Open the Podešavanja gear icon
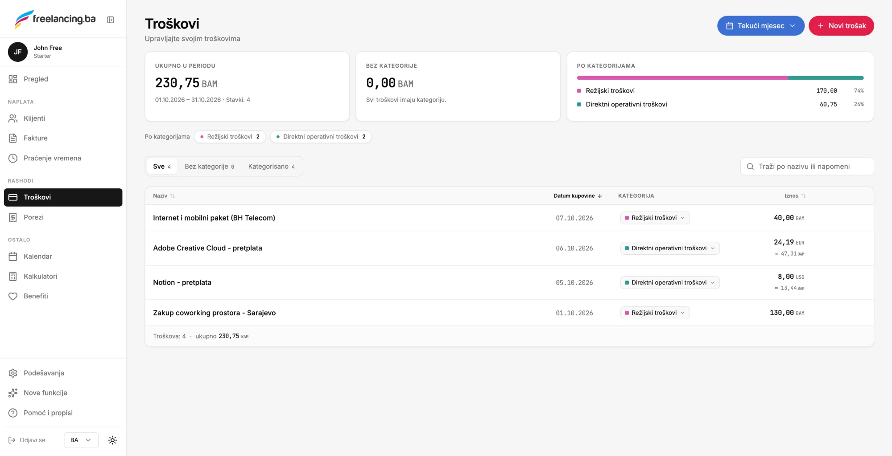This screenshot has height=456, width=892. click(x=13, y=373)
